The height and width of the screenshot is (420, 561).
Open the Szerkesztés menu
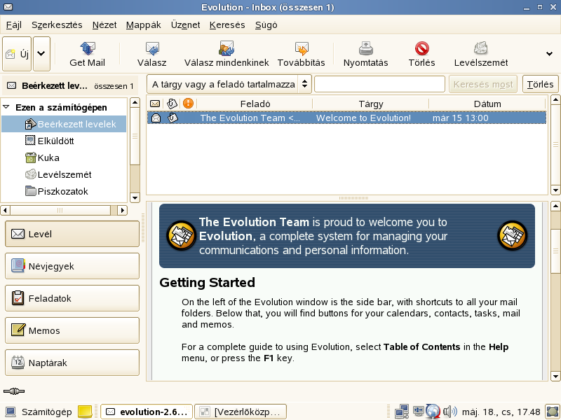[57, 25]
